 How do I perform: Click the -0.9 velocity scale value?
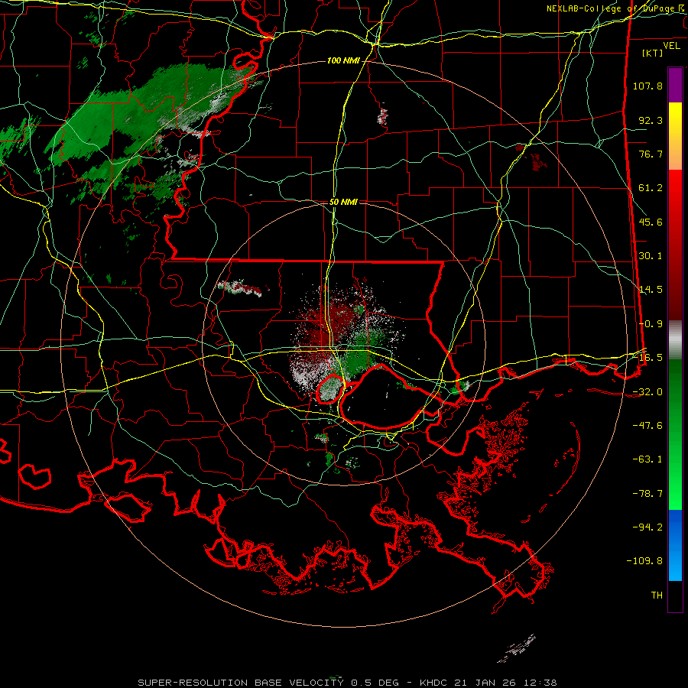click(651, 324)
